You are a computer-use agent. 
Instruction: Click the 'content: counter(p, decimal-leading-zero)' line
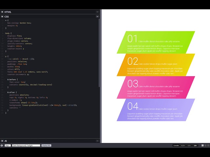tap(31, 85)
